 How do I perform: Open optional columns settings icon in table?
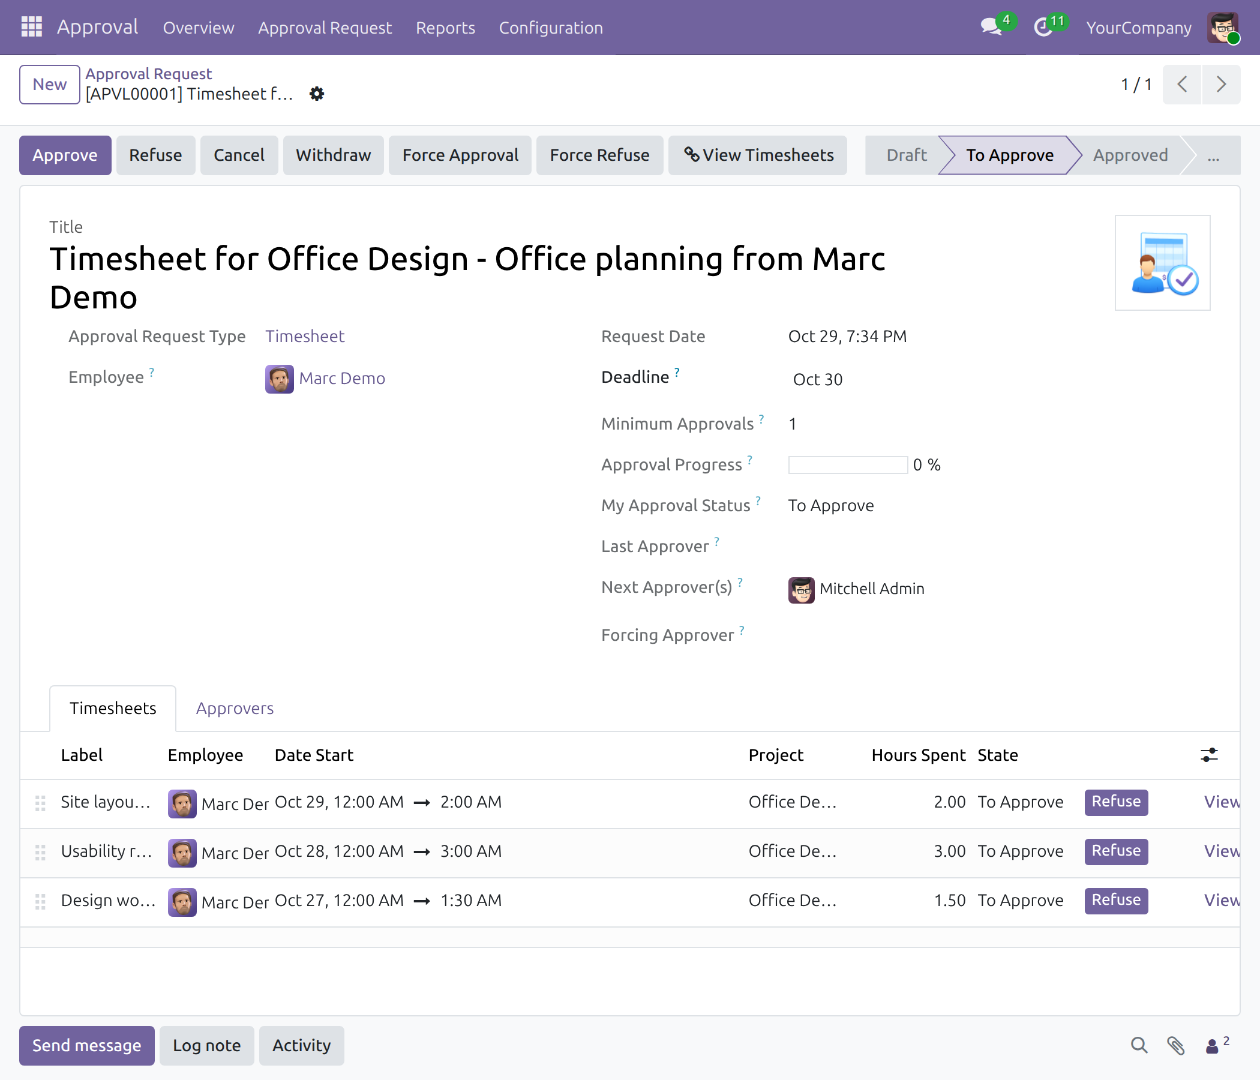(1209, 755)
